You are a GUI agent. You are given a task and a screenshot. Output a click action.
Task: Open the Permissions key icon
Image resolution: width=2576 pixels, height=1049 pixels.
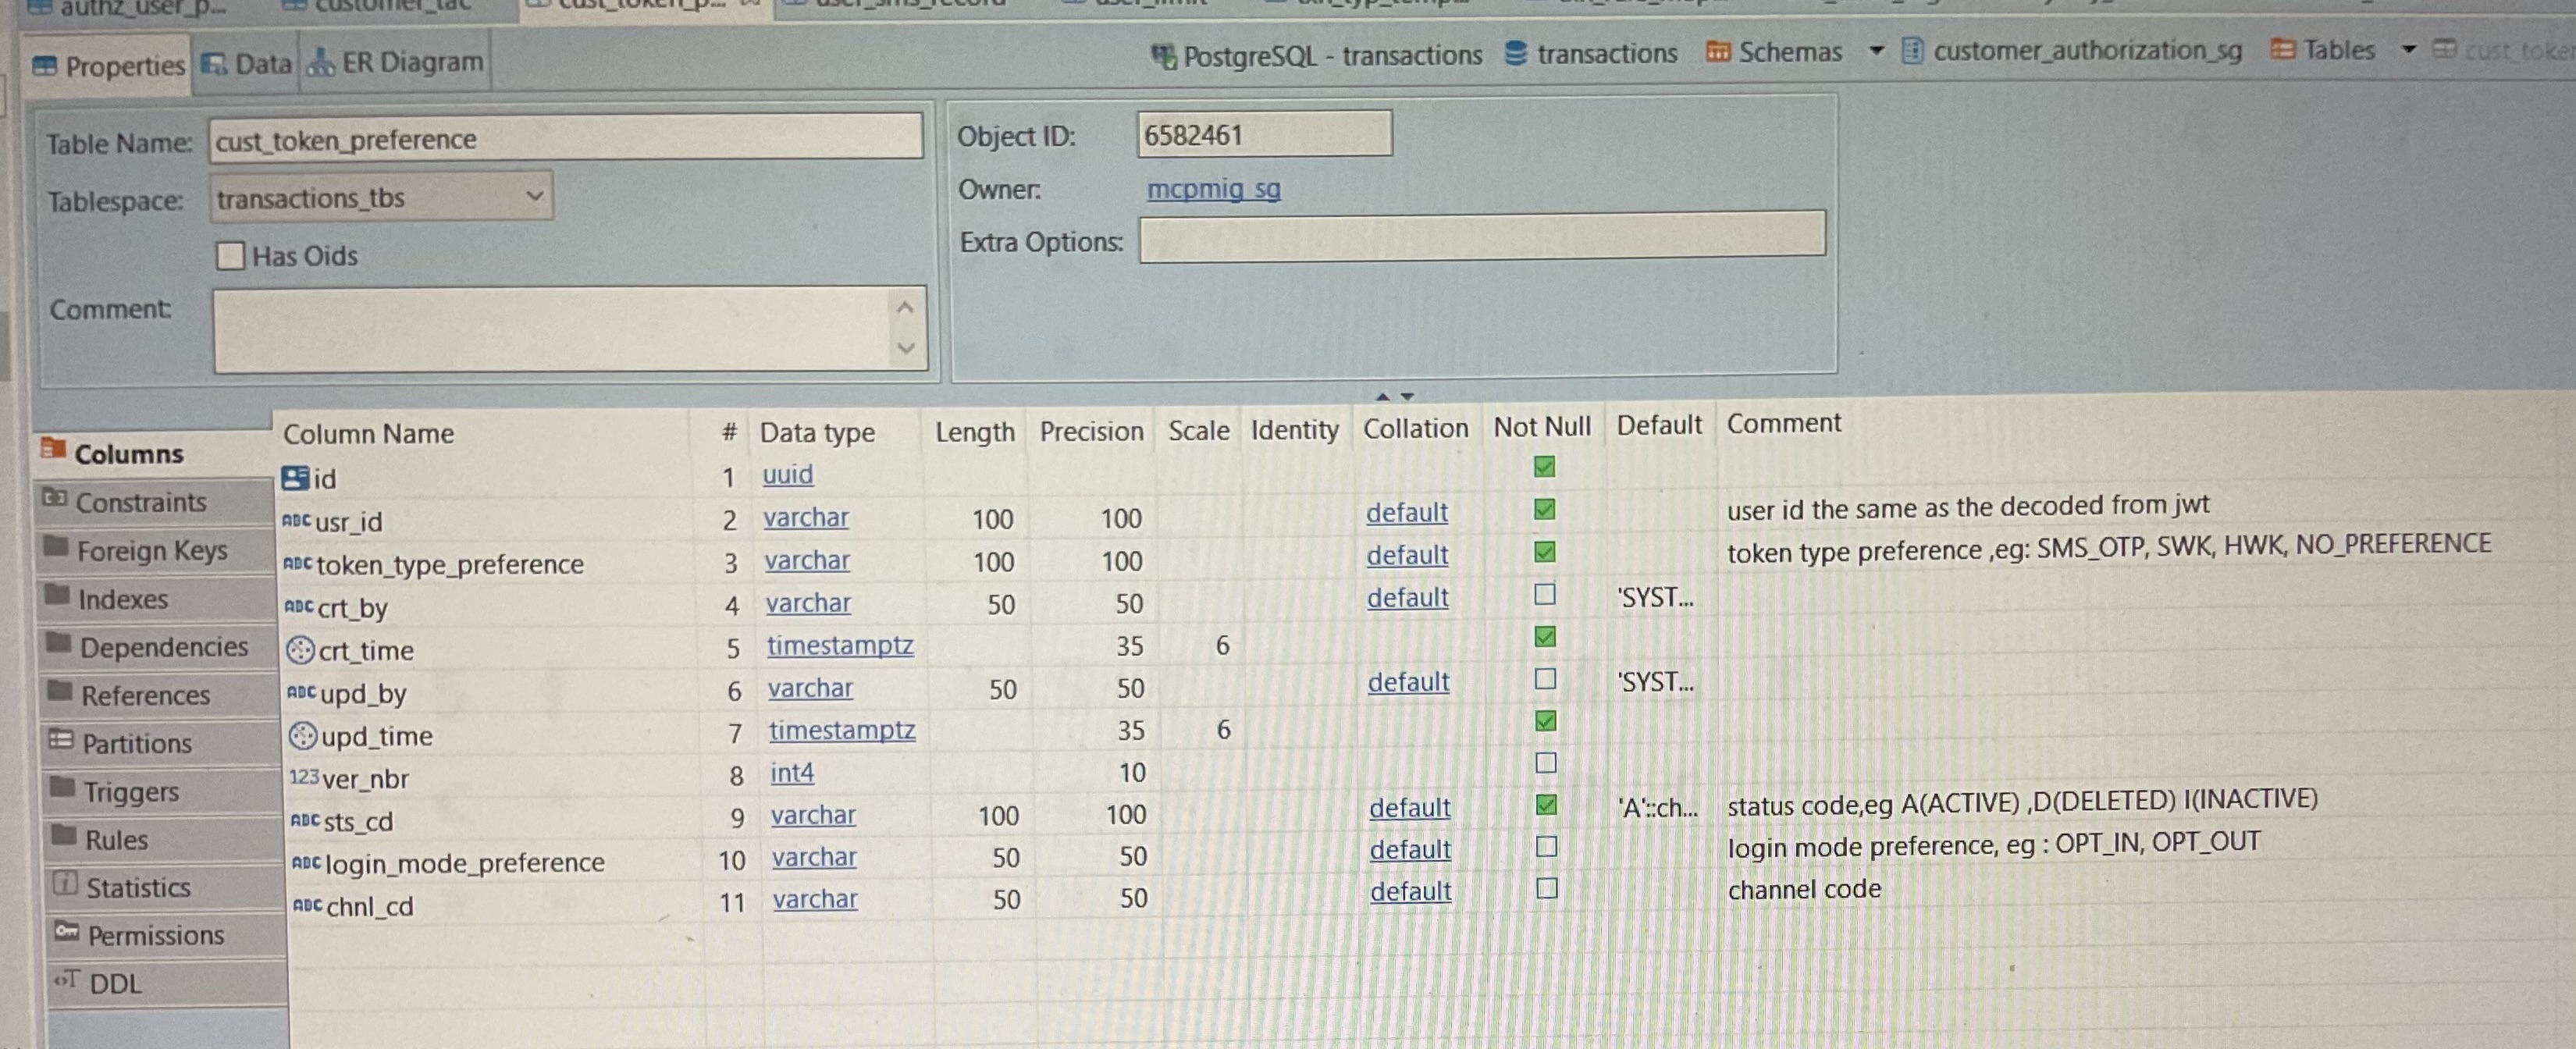[67, 932]
